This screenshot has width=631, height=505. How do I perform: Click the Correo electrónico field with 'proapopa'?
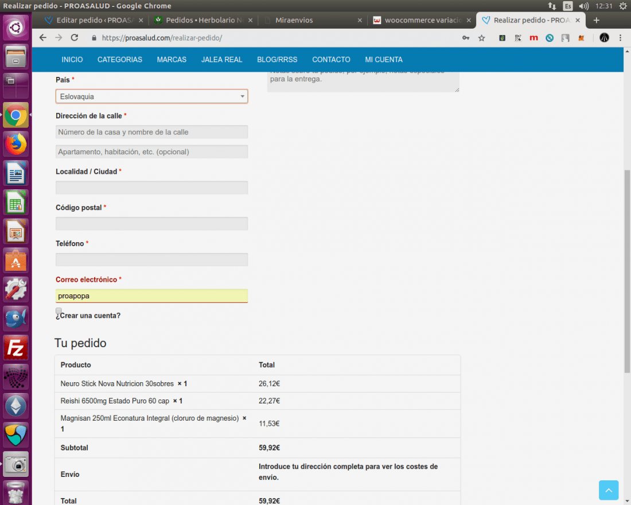(x=151, y=296)
